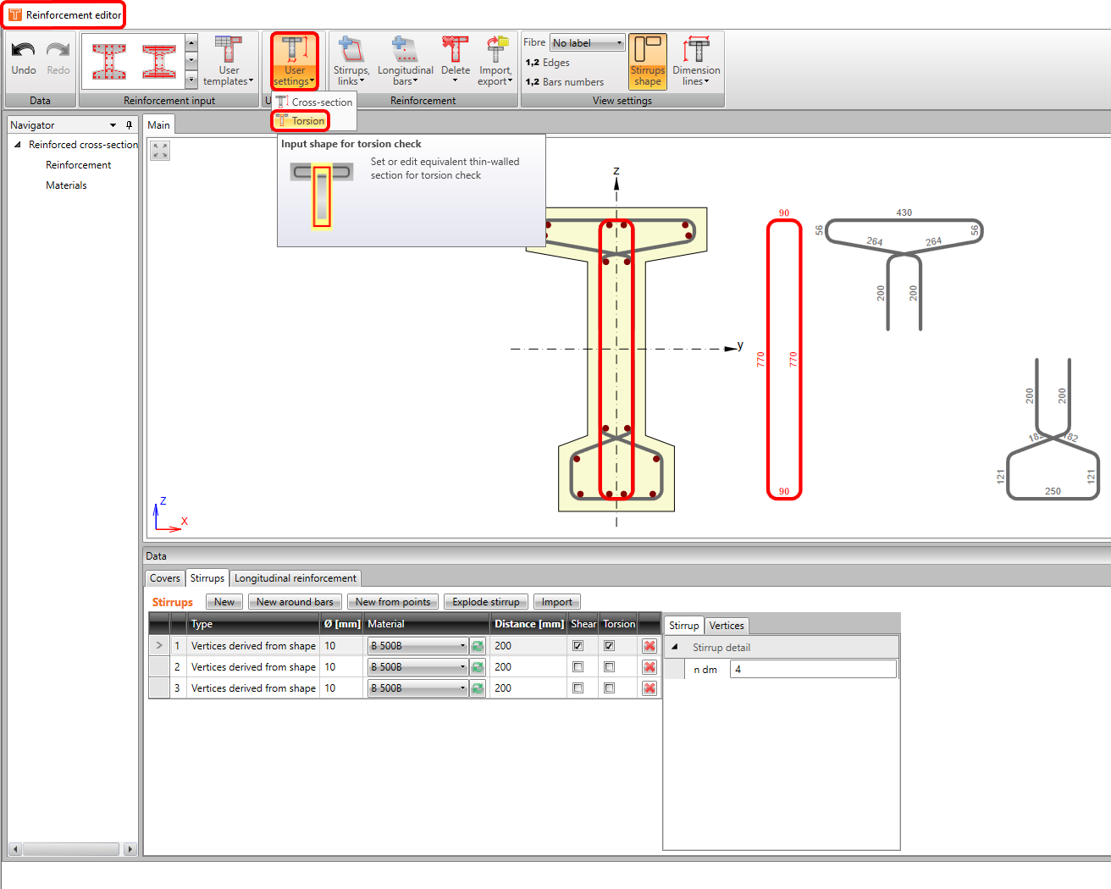Screen dimensions: 1111x889
Task: Open material dropdown for stirrup 3
Action: point(418,688)
